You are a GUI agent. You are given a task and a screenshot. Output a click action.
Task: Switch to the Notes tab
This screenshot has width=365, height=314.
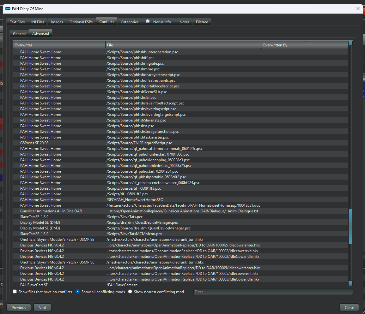pos(184,22)
